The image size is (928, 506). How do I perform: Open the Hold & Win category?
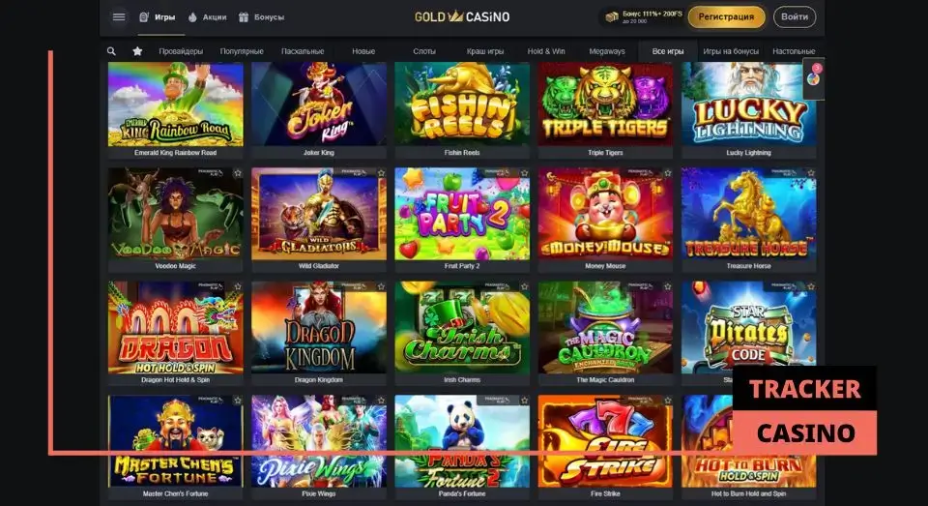(546, 51)
